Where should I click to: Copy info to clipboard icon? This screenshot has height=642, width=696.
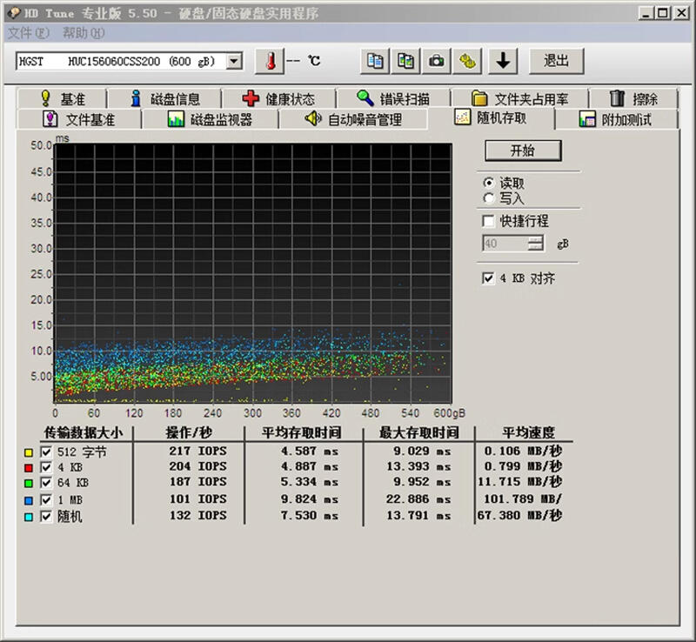[375, 61]
